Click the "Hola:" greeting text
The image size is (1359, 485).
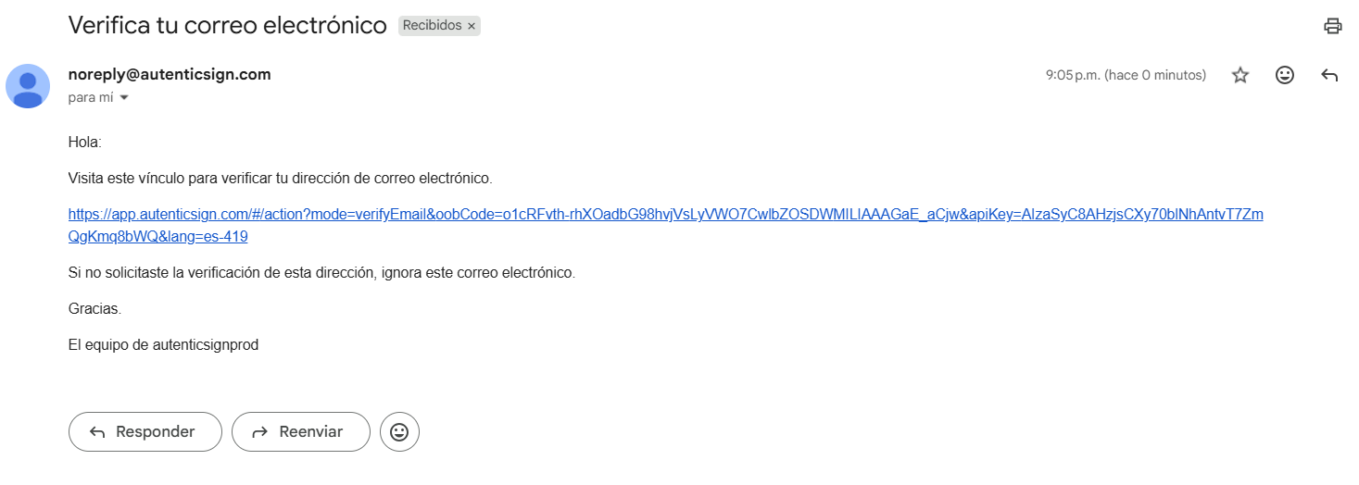tap(85, 143)
